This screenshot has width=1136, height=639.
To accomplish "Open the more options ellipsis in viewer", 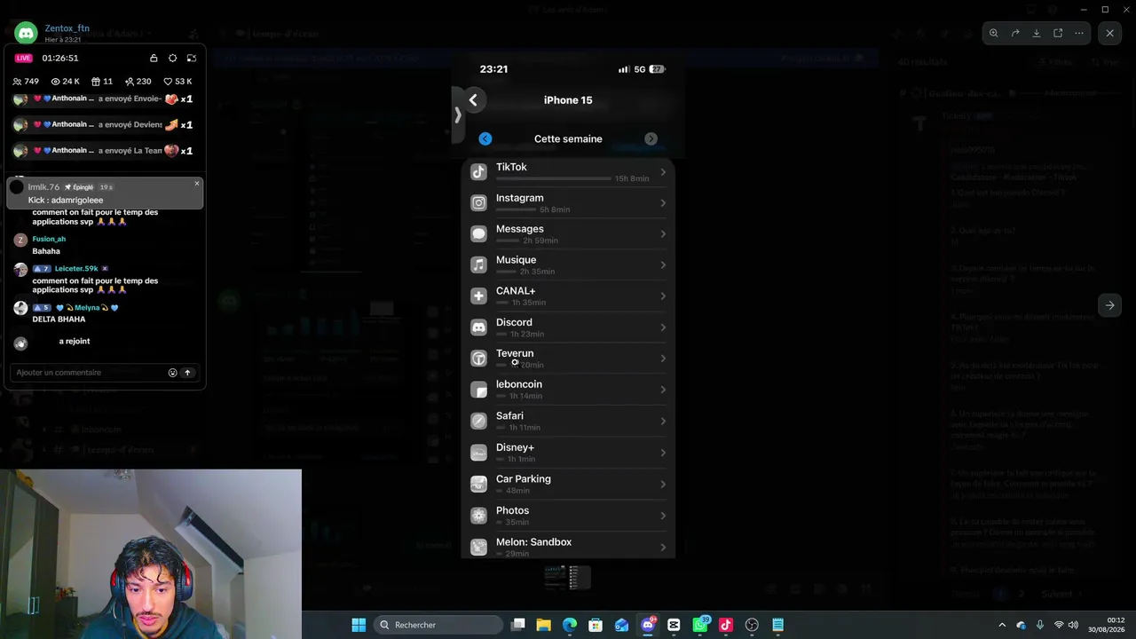I will coord(1079,33).
